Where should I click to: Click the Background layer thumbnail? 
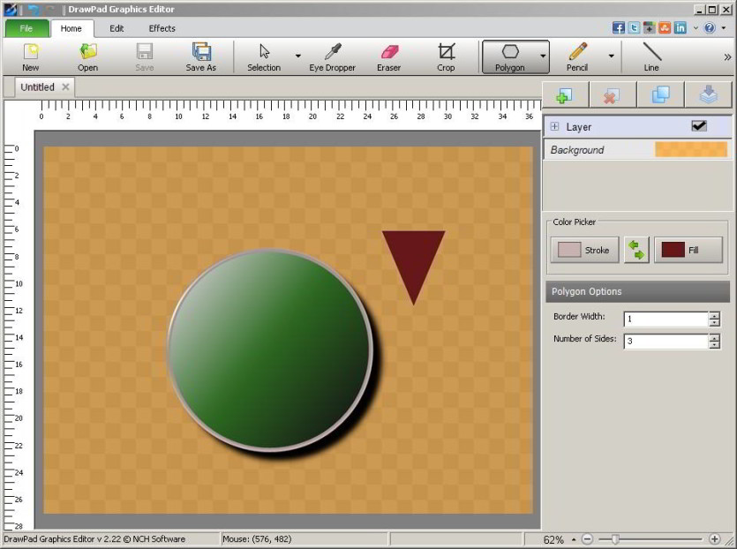(691, 149)
